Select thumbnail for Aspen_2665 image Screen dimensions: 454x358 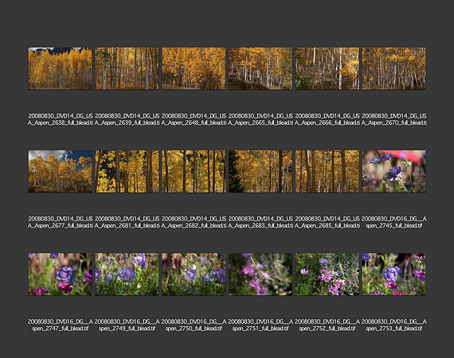pyautogui.click(x=260, y=68)
